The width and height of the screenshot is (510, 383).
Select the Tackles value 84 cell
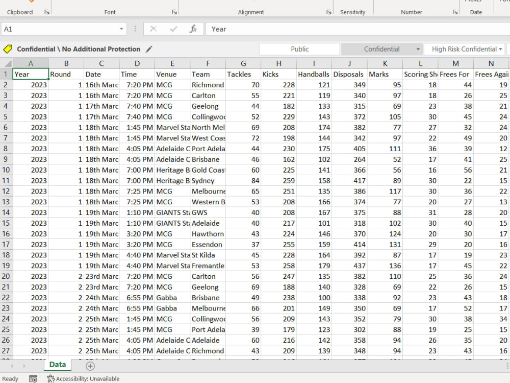243,180
